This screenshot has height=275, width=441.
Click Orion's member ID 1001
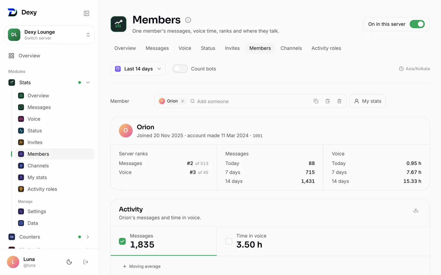(x=257, y=136)
